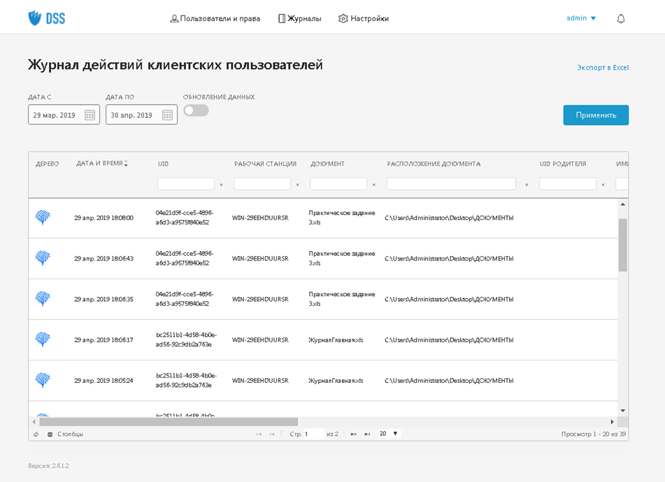Sort by Дата и время column arrows
This screenshot has height=482, width=665.
tap(126, 163)
